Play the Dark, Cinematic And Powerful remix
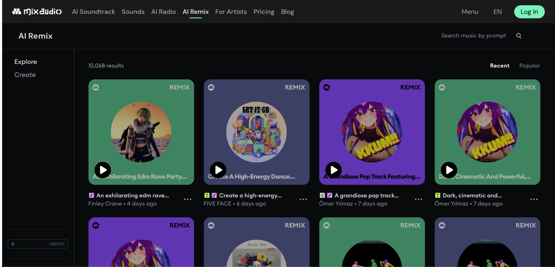Image resolution: width=555 pixels, height=267 pixels. point(449,170)
